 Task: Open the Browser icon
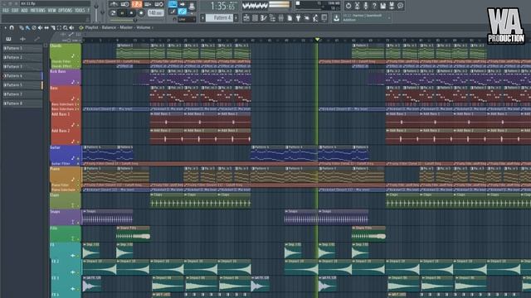click(272, 18)
